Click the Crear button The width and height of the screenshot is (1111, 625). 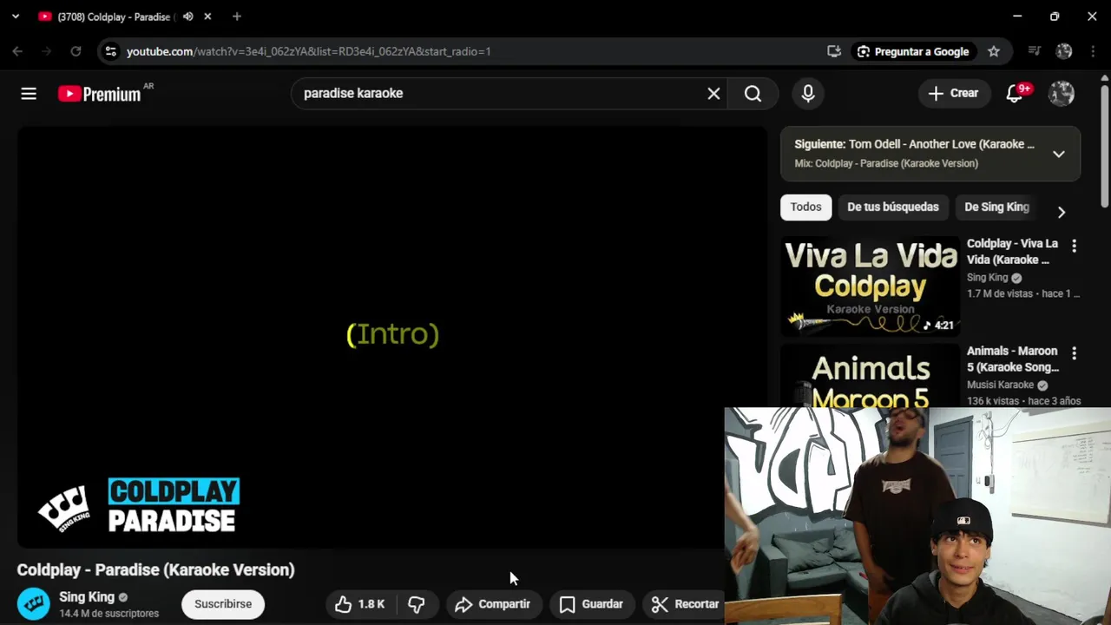(x=954, y=94)
